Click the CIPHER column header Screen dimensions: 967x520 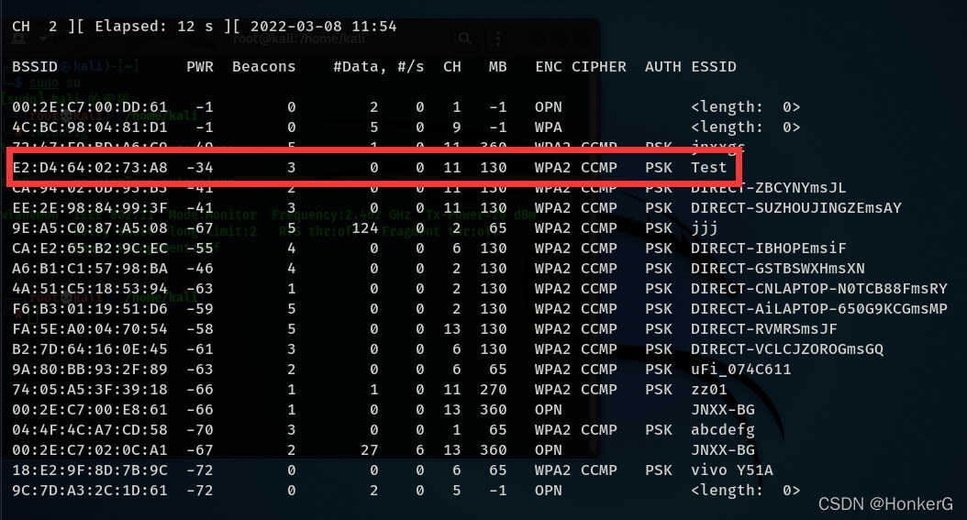pos(599,67)
